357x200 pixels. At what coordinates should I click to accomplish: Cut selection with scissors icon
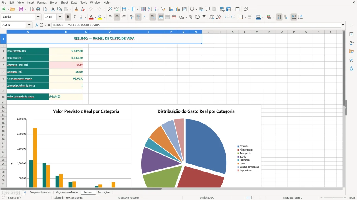click(53, 9)
